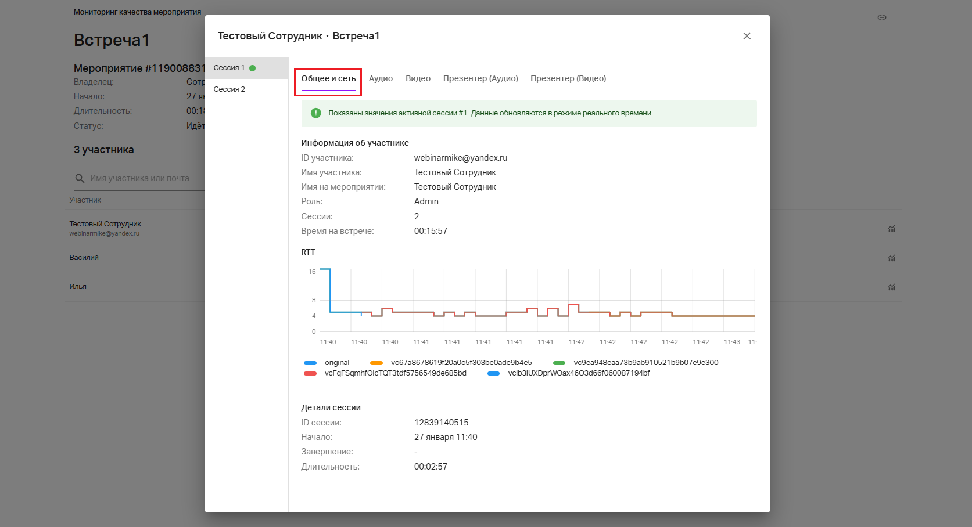Click the copy link icon

coord(881,17)
